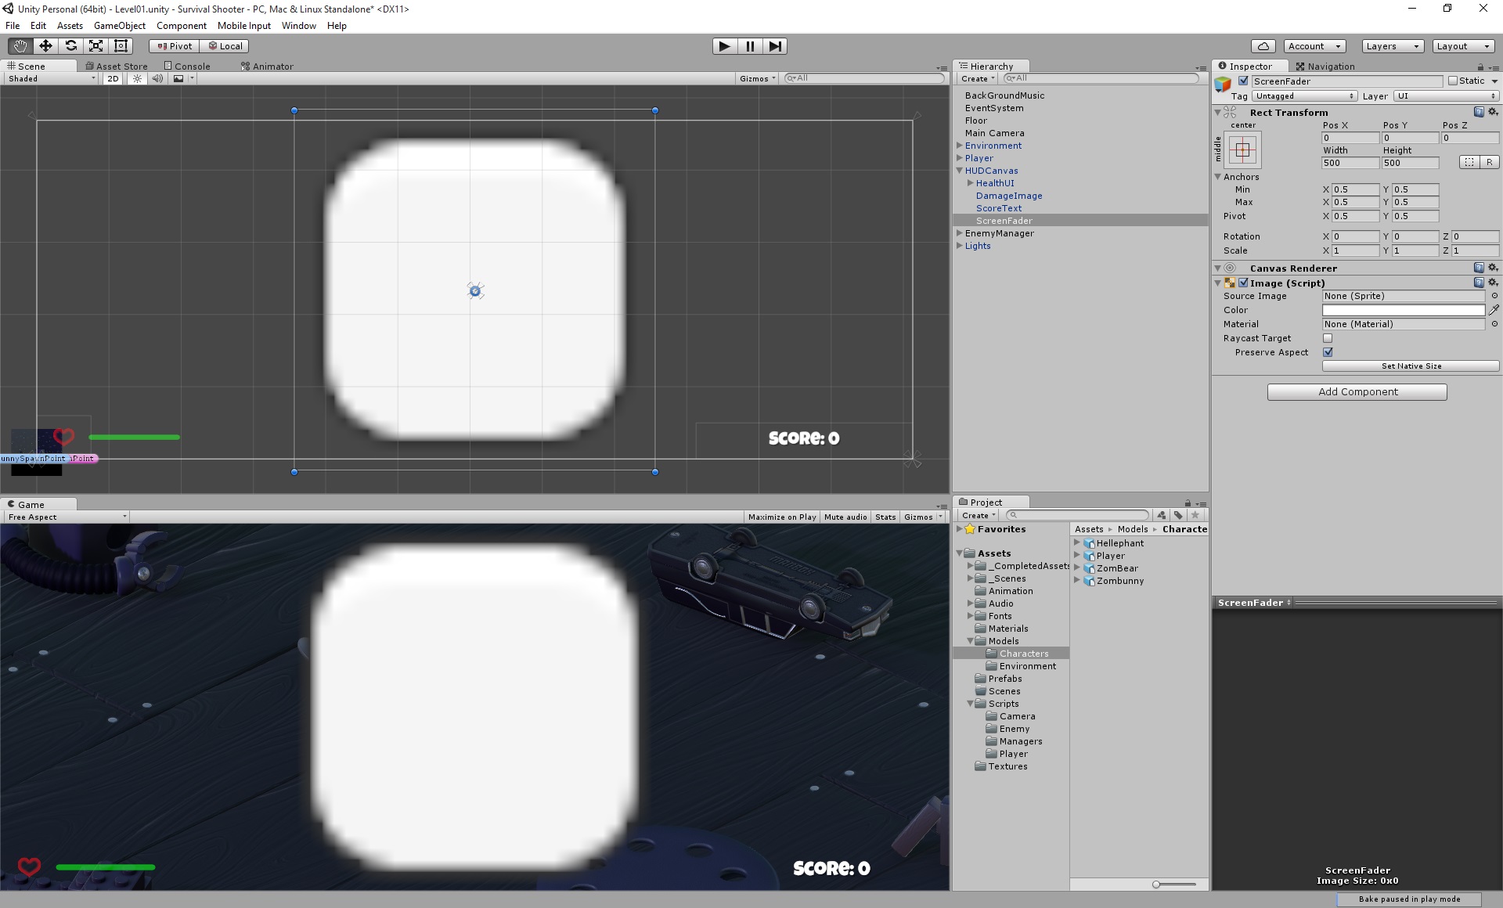Toggle scene image effects icon
Viewport: 1503px width, 908px height.
pyautogui.click(x=178, y=78)
